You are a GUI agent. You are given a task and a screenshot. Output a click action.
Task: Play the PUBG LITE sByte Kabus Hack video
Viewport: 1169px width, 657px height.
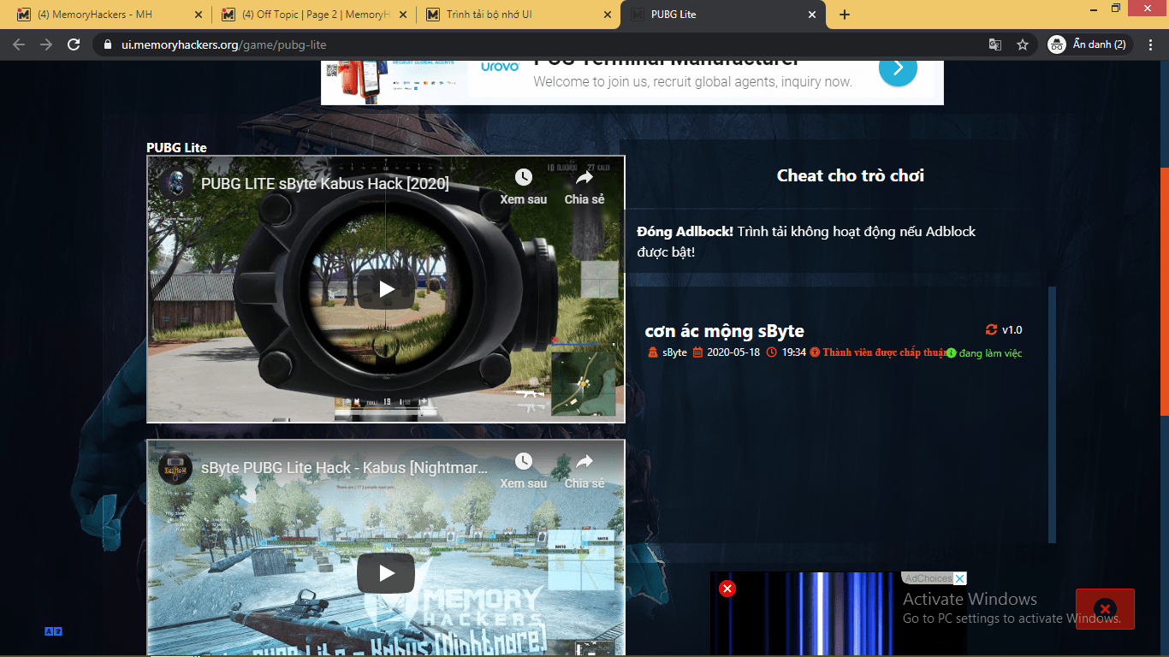tap(386, 289)
